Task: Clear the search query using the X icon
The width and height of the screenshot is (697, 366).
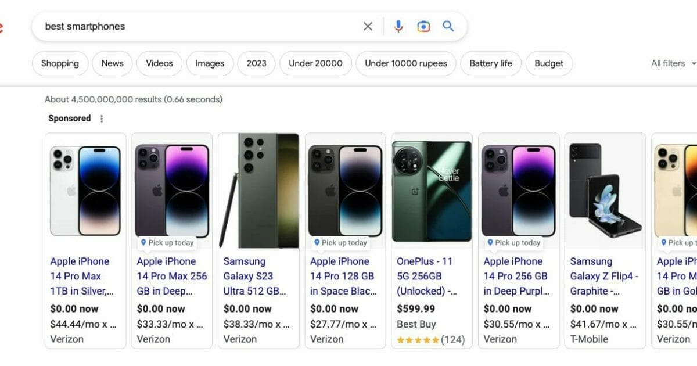Action: click(x=368, y=26)
